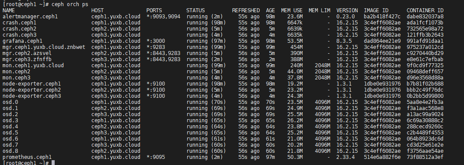Click container ID dabe832037a8
The image size is (464, 165).
pyautogui.click(x=425, y=17)
